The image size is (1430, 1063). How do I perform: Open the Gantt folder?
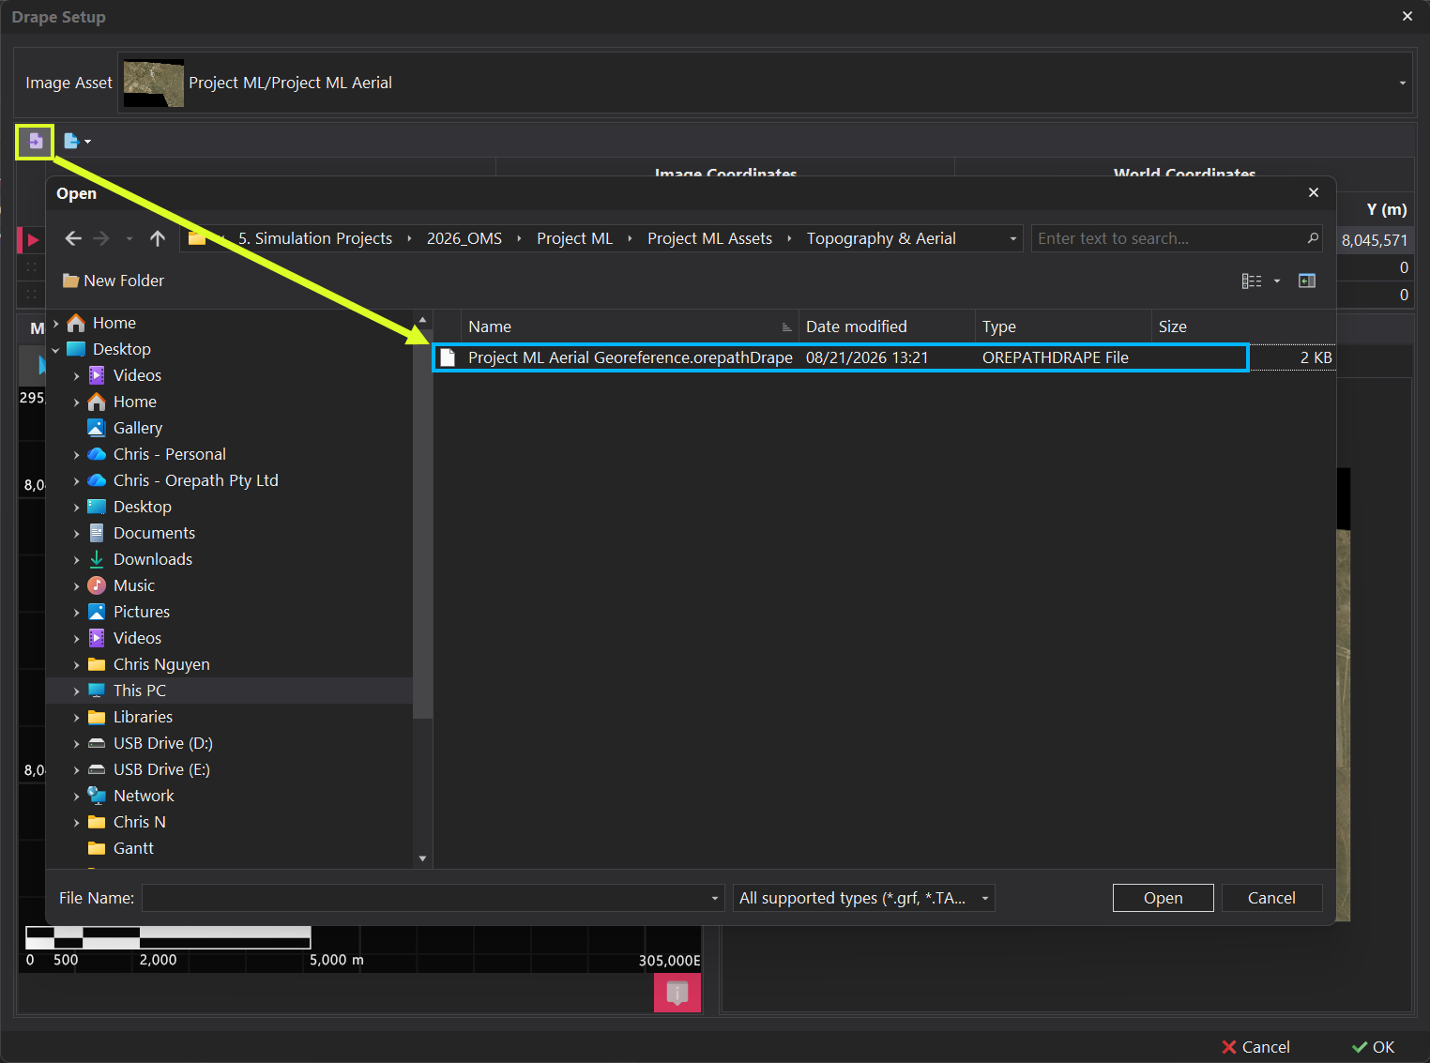tap(133, 848)
